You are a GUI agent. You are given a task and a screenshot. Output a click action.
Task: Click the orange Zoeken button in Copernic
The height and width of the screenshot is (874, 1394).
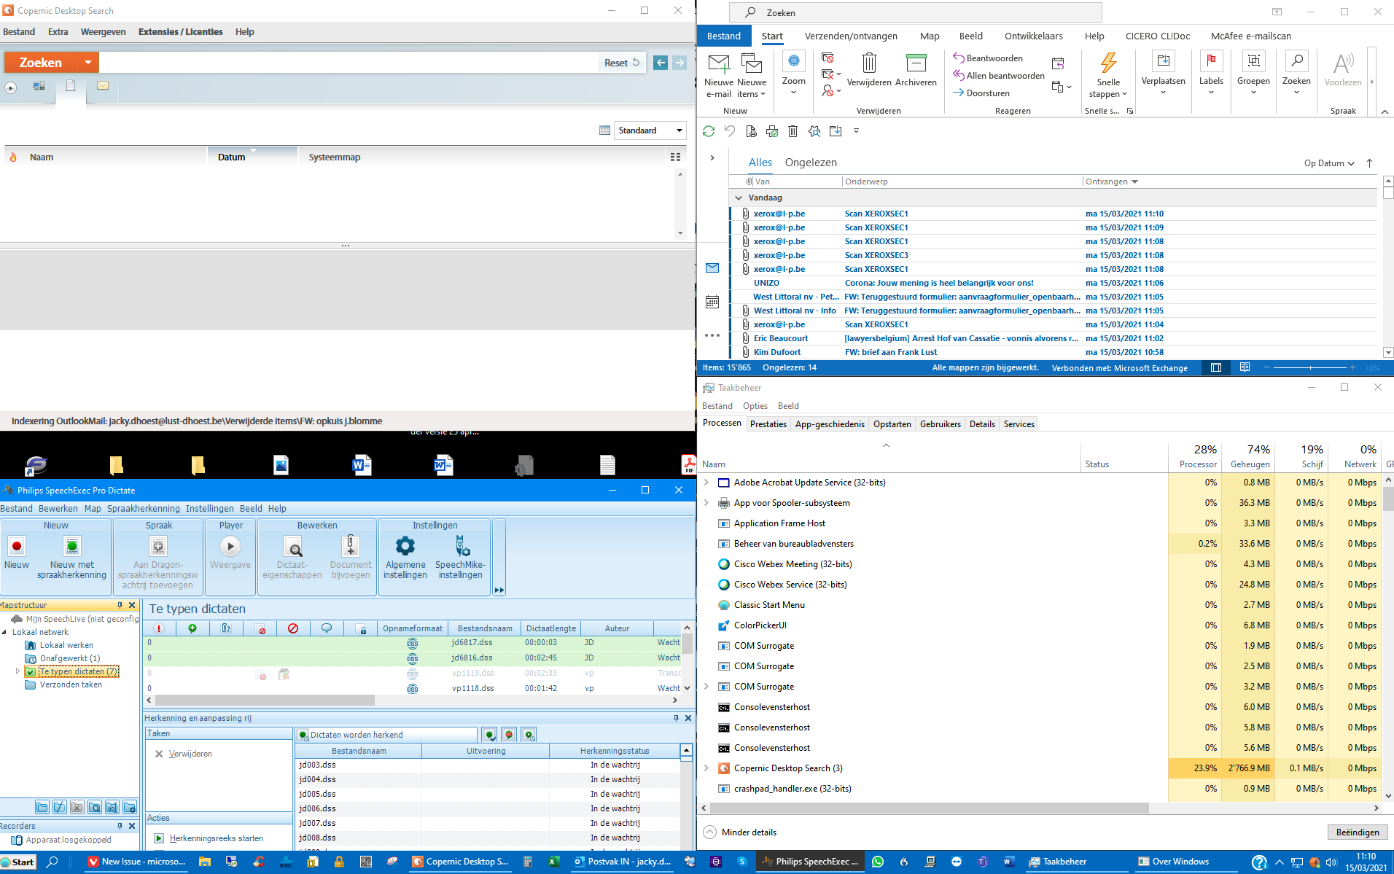[41, 63]
